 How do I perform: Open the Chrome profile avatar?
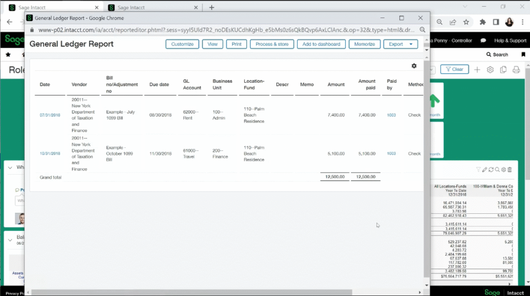509,22
